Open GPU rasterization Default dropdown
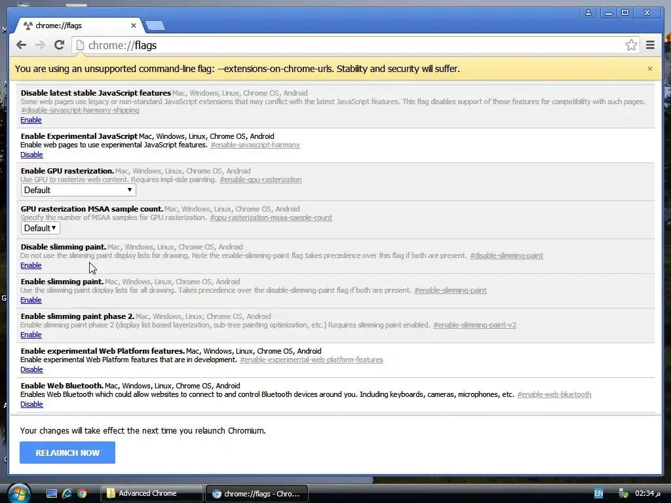 pyautogui.click(x=79, y=191)
